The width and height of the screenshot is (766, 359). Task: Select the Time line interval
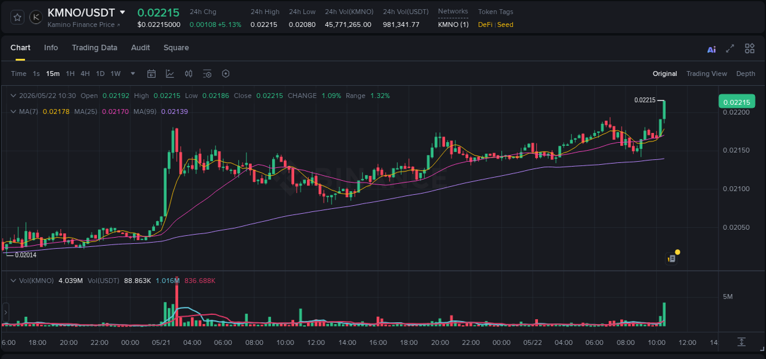click(x=19, y=74)
